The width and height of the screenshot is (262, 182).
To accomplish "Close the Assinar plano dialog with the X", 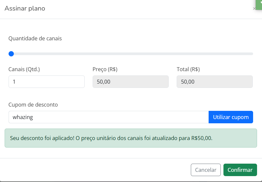I will (x=254, y=9).
